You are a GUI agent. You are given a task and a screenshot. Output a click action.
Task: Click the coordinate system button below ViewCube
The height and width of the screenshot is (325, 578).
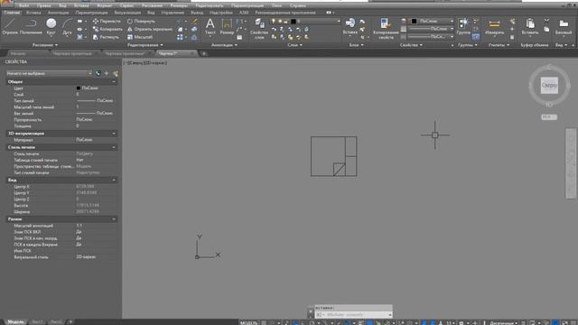point(549,117)
